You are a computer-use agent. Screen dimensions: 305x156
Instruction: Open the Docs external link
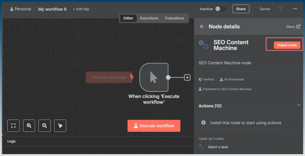[x=293, y=27]
